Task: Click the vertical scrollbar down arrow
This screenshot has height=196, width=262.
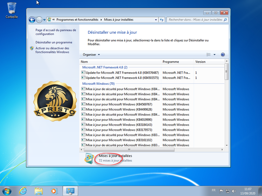Action: tap(227, 145)
